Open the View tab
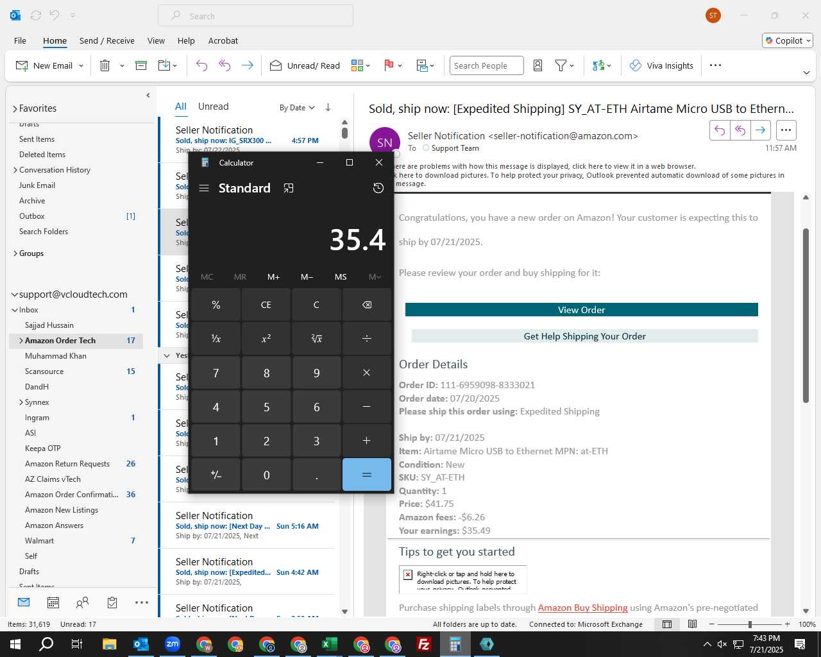Viewport: 821px width, 657px height. tap(156, 40)
